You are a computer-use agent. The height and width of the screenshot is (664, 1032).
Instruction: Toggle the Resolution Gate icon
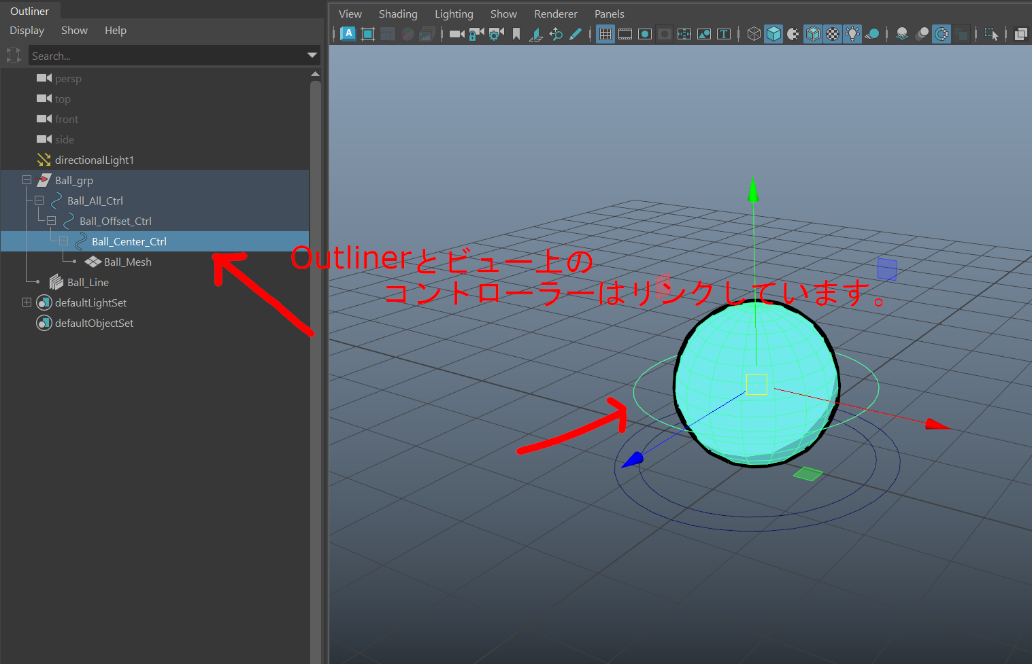click(x=645, y=34)
